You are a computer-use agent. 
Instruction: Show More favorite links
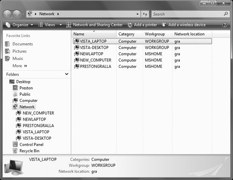[x=20, y=66]
